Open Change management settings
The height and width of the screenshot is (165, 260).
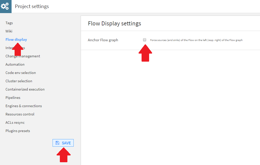pyautogui.click(x=23, y=56)
